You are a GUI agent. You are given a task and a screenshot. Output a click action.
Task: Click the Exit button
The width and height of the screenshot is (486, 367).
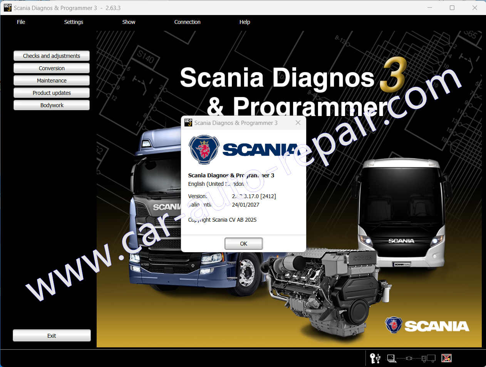tap(52, 336)
